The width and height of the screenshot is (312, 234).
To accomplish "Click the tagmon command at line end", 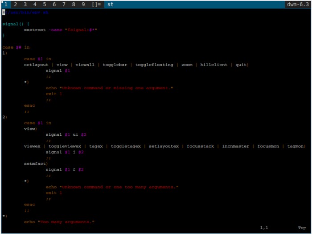I will (x=296, y=146).
